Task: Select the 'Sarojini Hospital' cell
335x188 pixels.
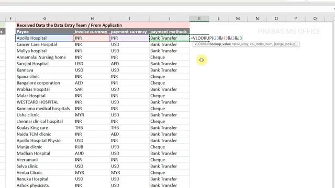Action: pyautogui.click(x=44, y=64)
